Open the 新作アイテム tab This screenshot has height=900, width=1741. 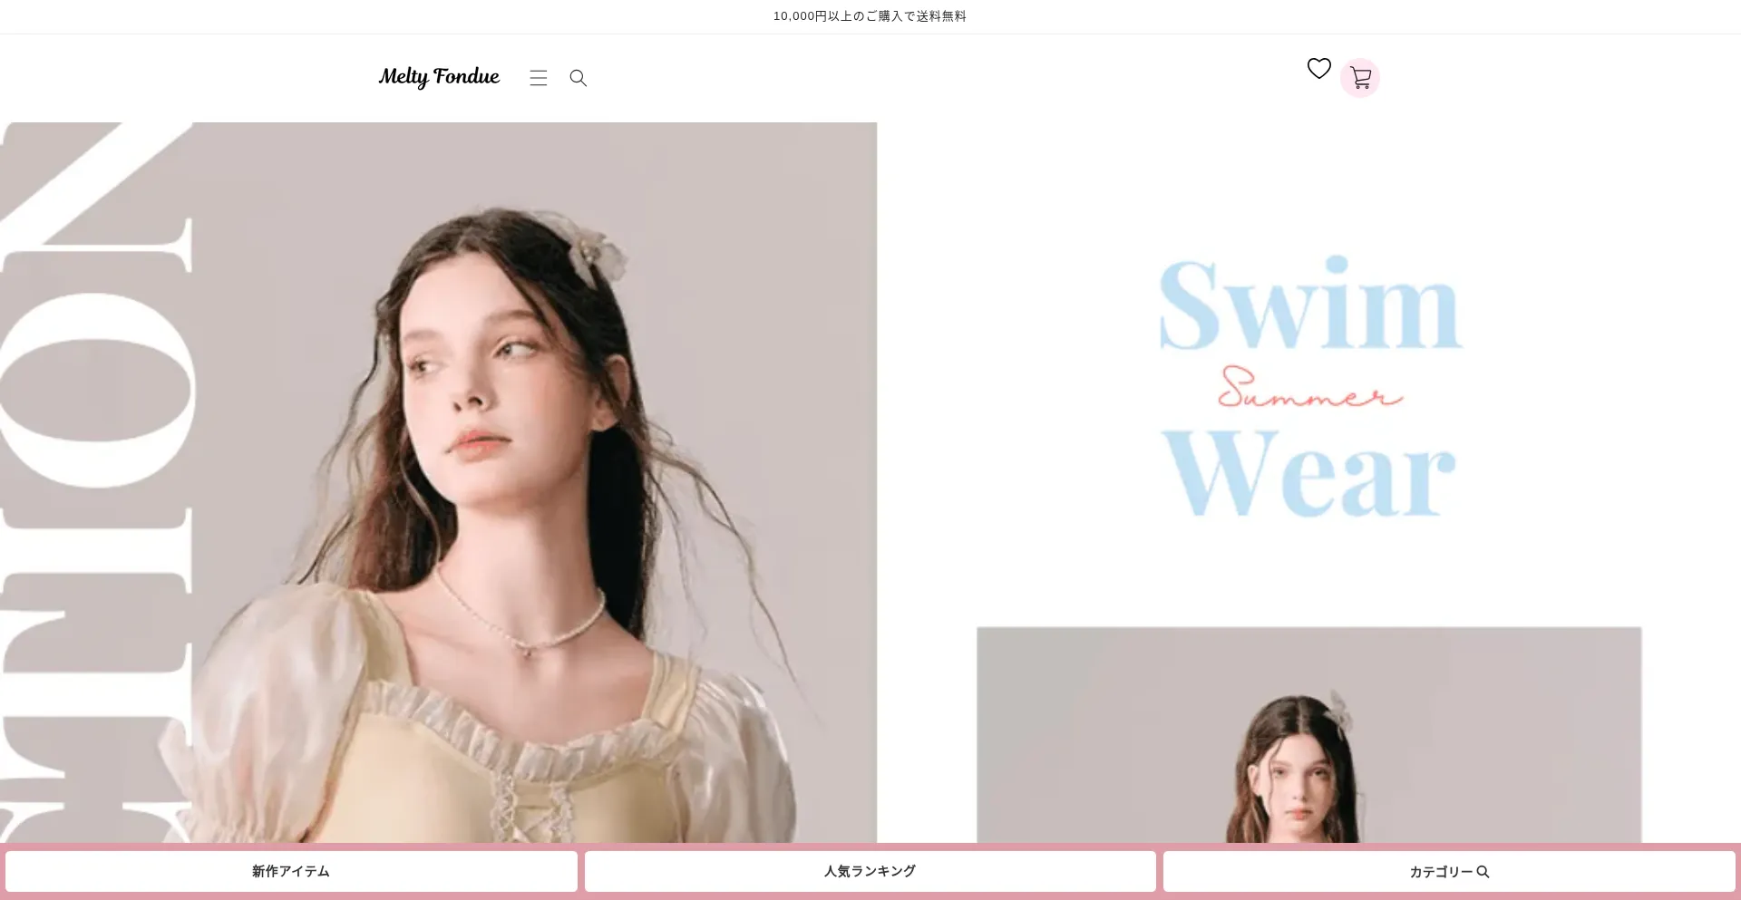click(x=291, y=871)
